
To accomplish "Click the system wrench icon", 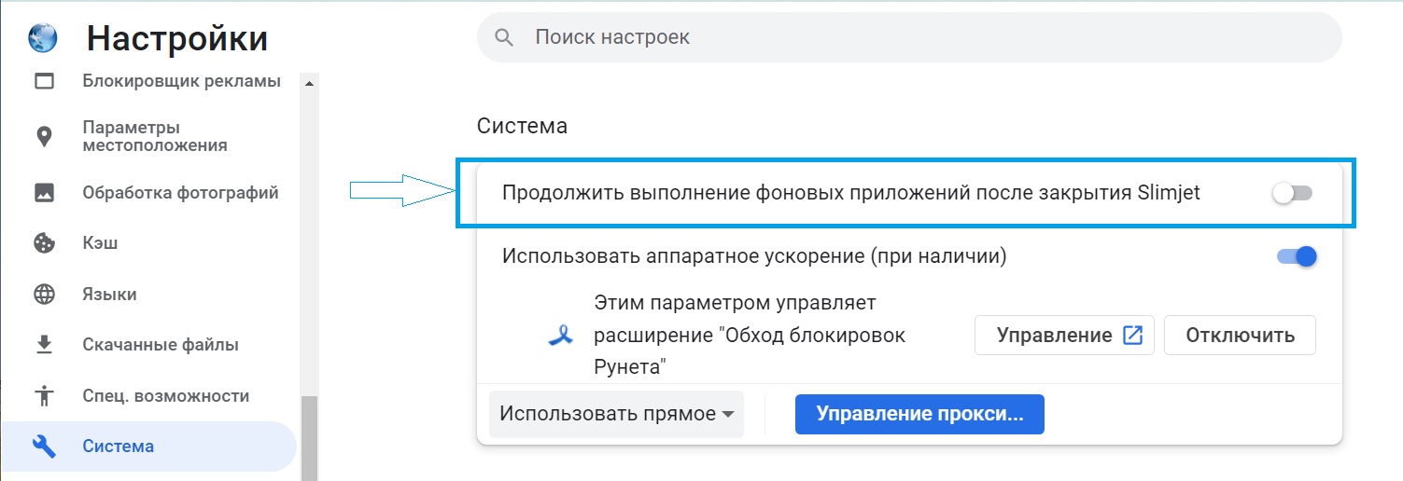I will tap(44, 447).
